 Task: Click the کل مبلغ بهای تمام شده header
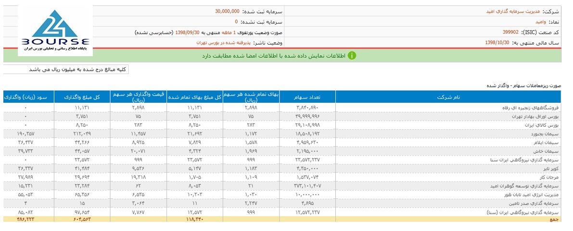point(195,97)
